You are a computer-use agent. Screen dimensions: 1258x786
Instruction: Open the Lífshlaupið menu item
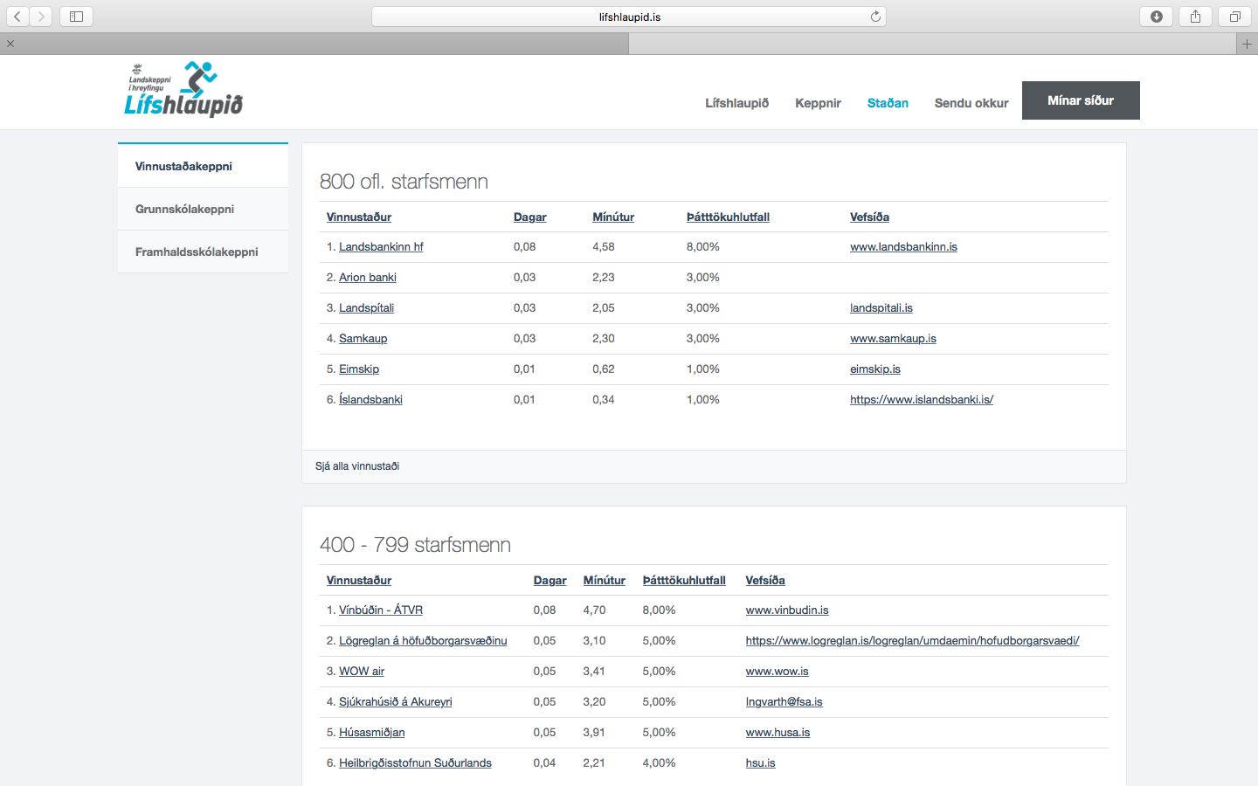coord(737,103)
